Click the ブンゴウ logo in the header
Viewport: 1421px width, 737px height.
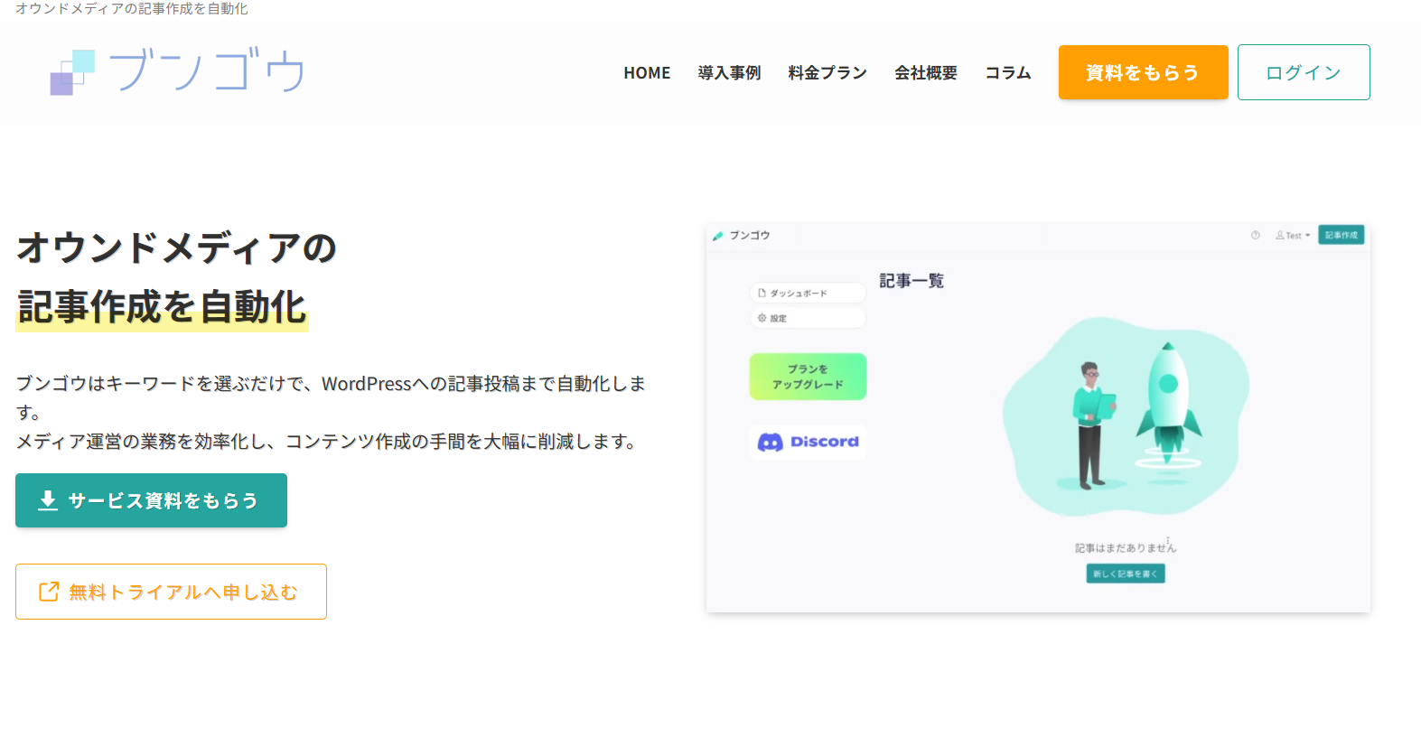(178, 72)
